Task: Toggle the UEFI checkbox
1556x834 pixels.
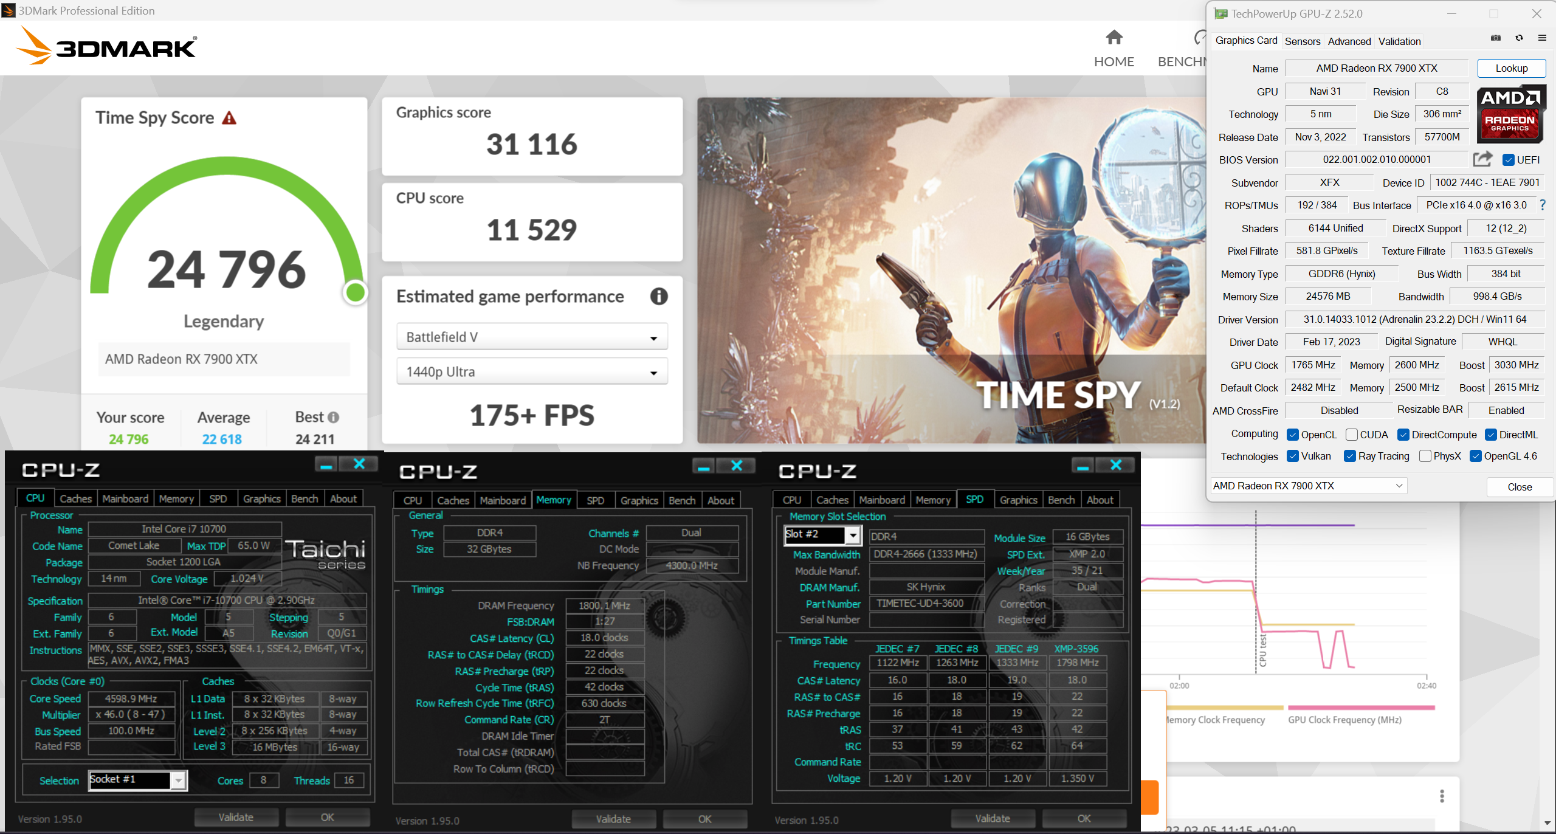Action: click(1509, 160)
